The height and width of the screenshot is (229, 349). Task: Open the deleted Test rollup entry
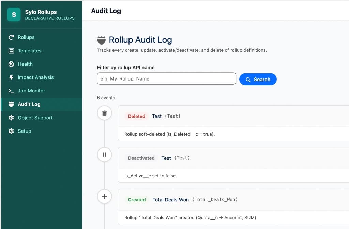(157, 116)
